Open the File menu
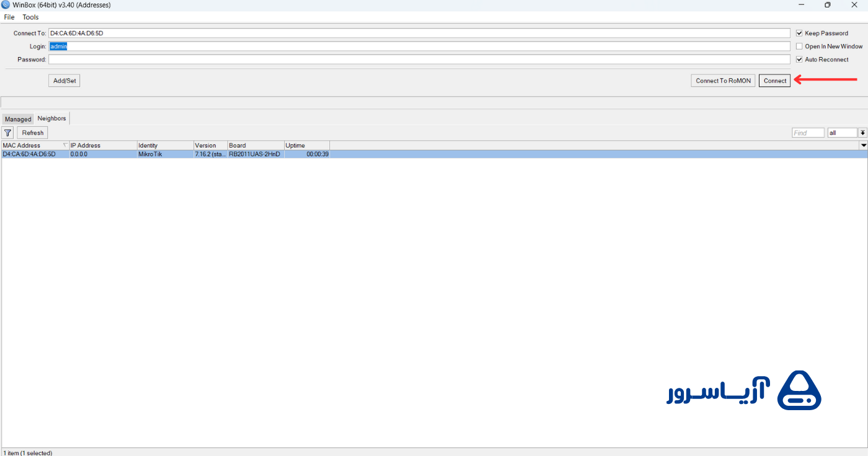 (9, 17)
